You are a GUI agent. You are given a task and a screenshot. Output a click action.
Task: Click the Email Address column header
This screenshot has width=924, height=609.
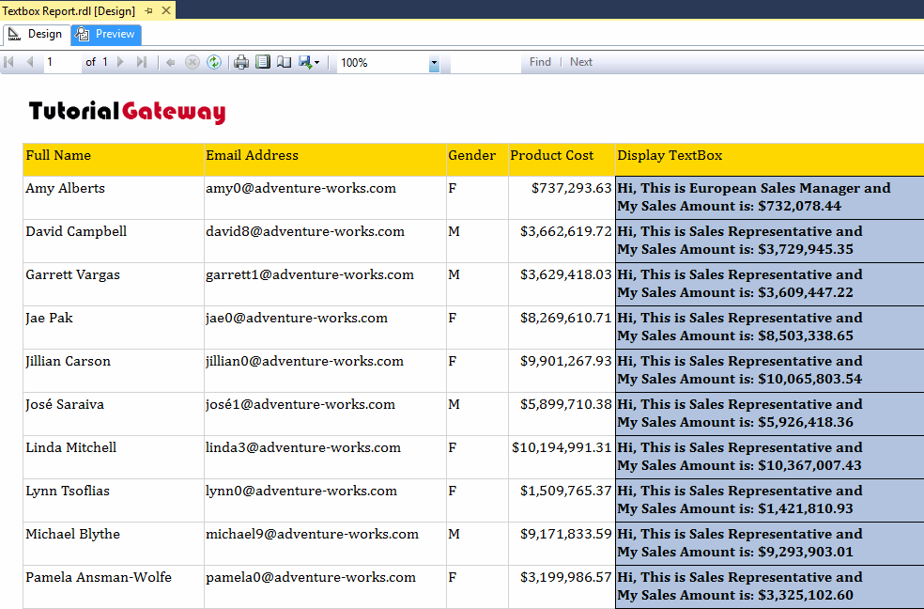[325, 159]
